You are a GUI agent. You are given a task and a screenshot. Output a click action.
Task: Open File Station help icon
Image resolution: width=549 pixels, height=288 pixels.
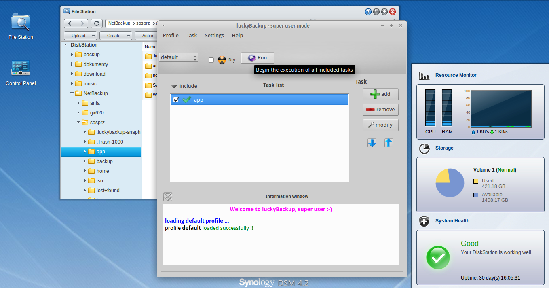point(368,12)
